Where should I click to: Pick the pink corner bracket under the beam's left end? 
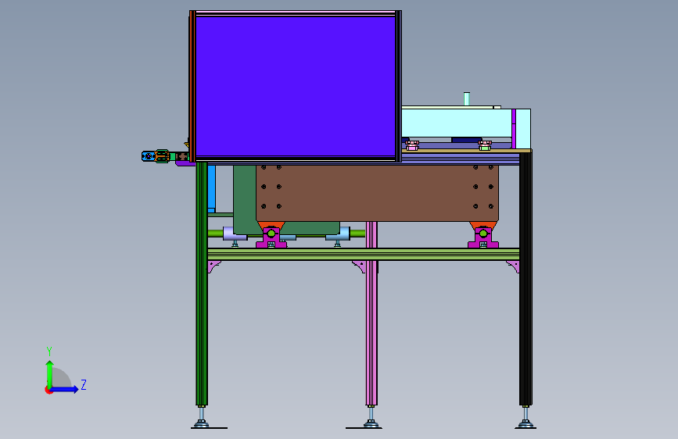click(x=213, y=266)
